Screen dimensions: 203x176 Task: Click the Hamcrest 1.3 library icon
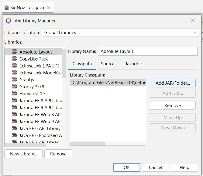[15, 93]
